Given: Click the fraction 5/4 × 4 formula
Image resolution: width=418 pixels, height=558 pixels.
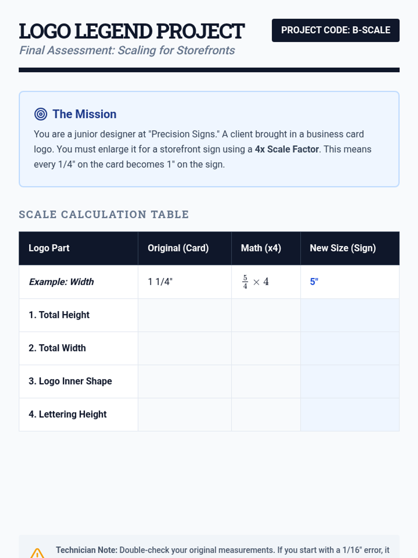Looking at the screenshot, I should (255, 282).
